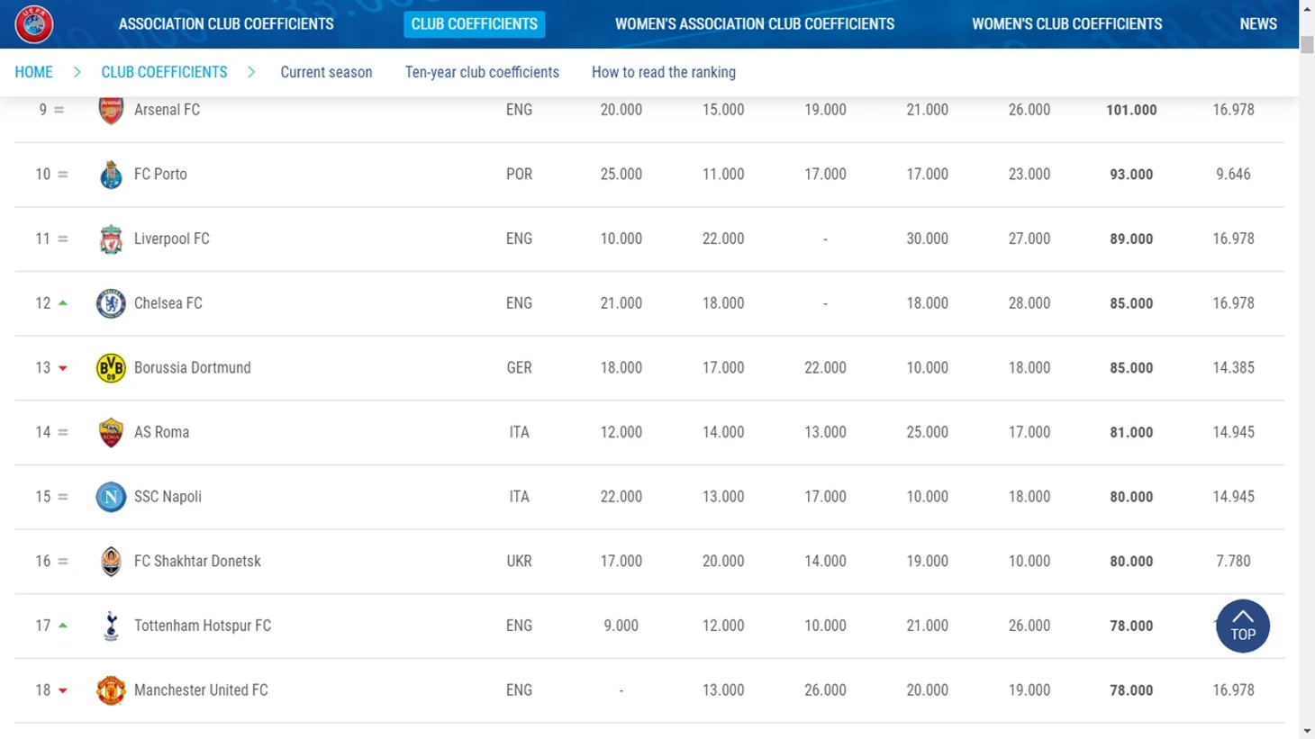Click the red down arrow beside rank 18
Screen dimensions: 1315x739
(63, 690)
